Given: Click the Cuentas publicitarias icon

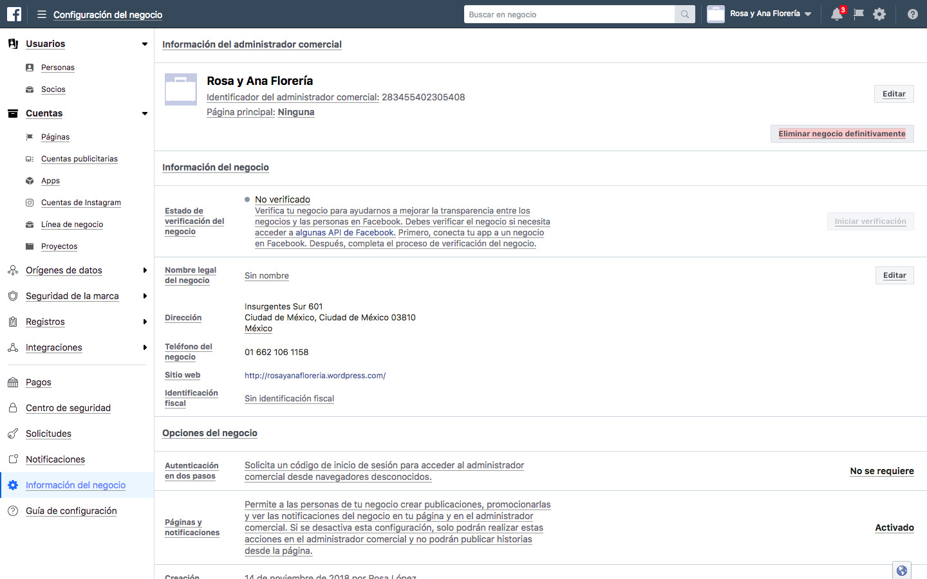Looking at the screenshot, I should point(30,159).
